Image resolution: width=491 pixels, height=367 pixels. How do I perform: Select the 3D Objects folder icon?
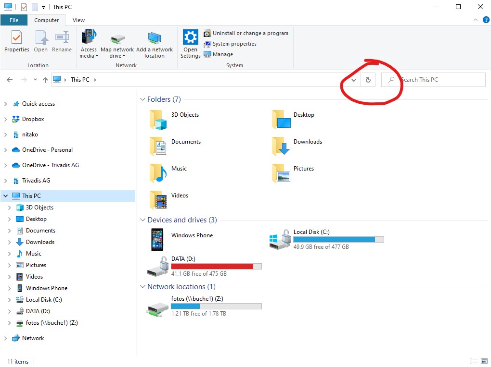(x=158, y=120)
